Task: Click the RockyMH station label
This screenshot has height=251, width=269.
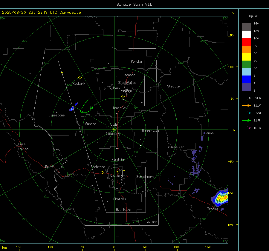Action: coord(79,84)
